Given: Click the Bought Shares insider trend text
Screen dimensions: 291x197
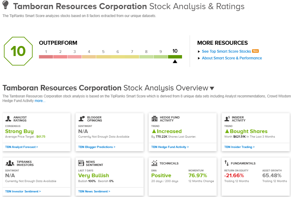Looking at the screenshot, I should (249, 131).
